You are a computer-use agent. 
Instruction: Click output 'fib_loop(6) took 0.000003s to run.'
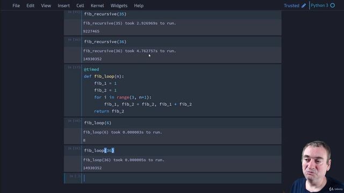tap(123, 132)
